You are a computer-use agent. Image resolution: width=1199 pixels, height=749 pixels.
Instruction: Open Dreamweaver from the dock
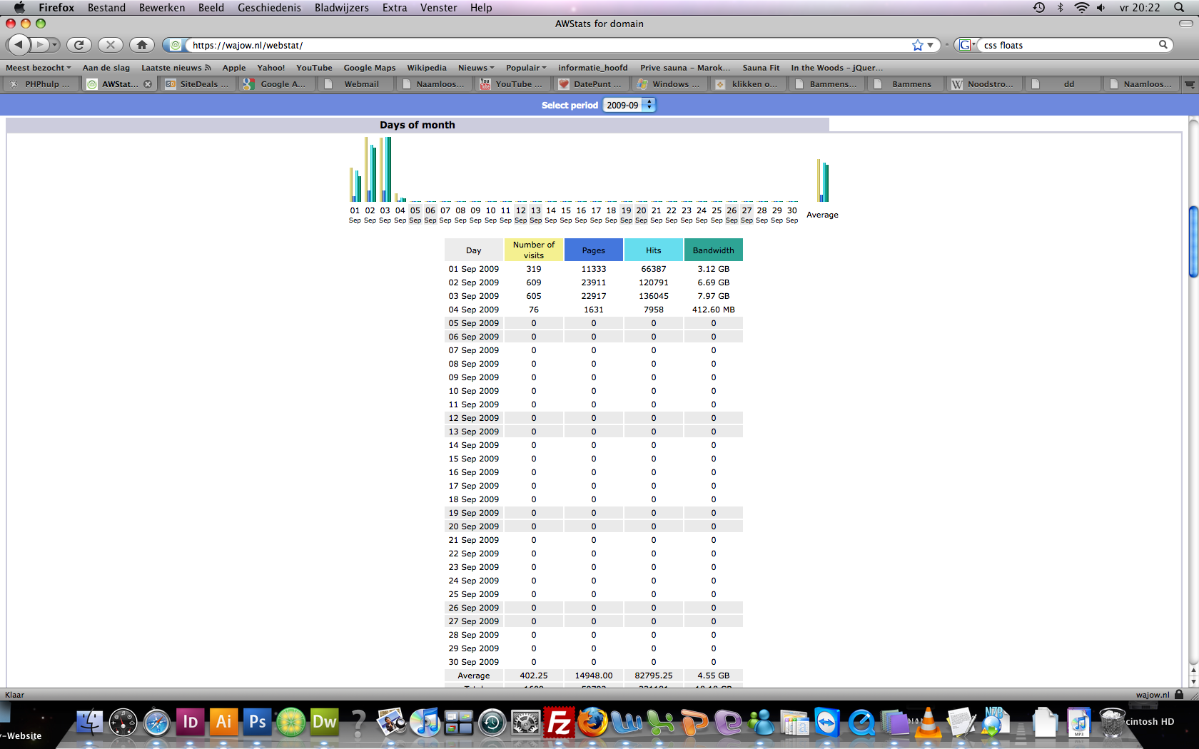(x=325, y=722)
